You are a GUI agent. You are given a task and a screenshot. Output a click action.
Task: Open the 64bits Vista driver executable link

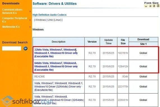(56, 66)
